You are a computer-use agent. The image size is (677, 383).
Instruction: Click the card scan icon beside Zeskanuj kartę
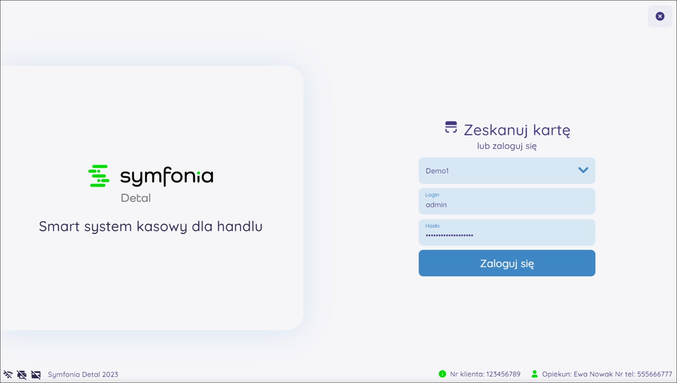(451, 127)
